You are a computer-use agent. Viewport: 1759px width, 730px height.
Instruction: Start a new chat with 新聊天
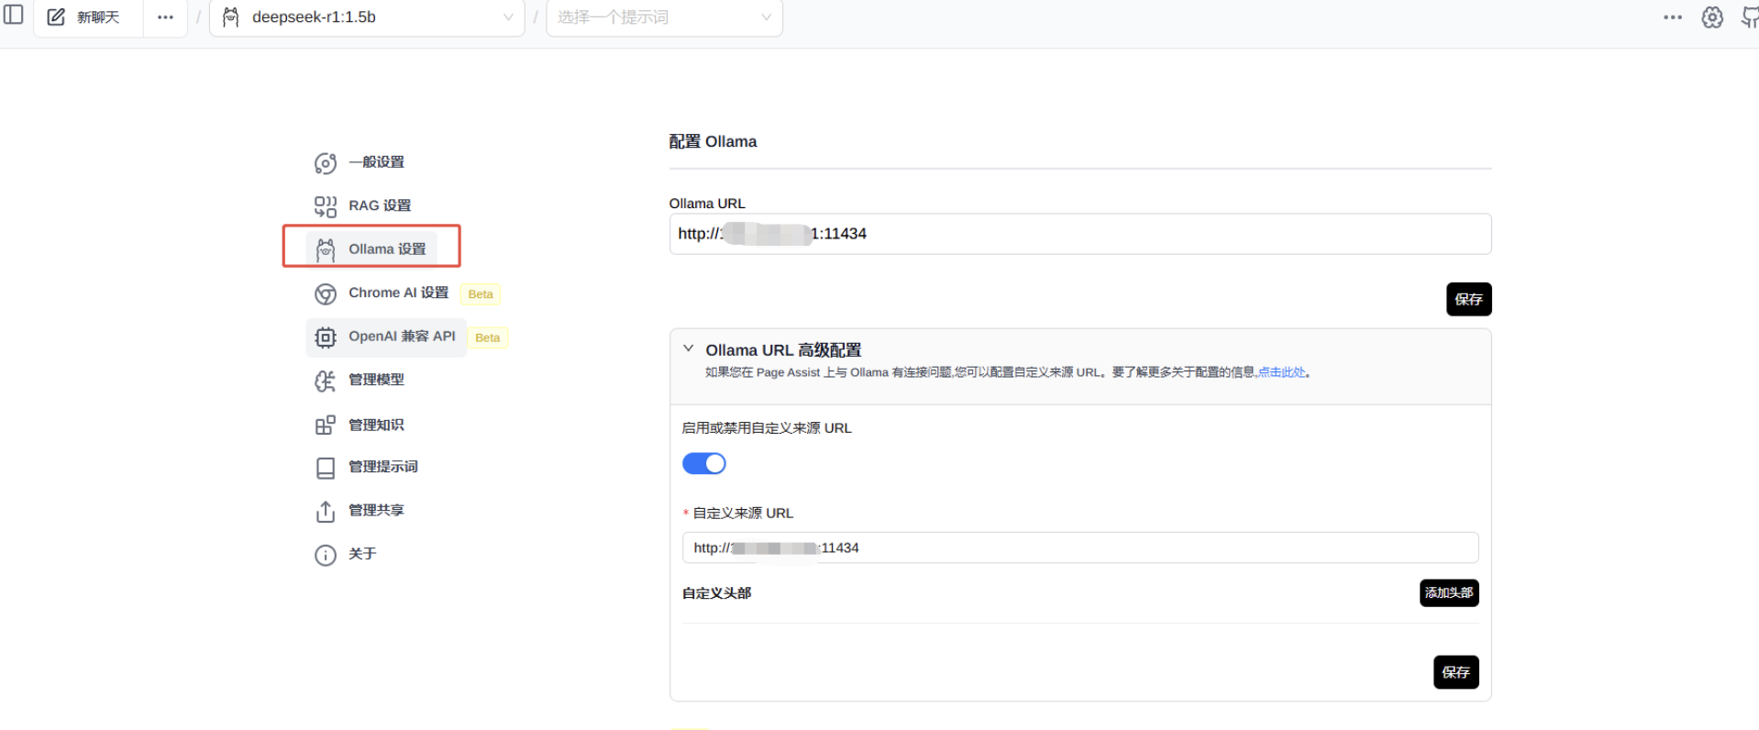click(87, 17)
